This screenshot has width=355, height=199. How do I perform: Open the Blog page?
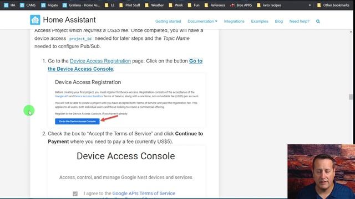(278, 21)
